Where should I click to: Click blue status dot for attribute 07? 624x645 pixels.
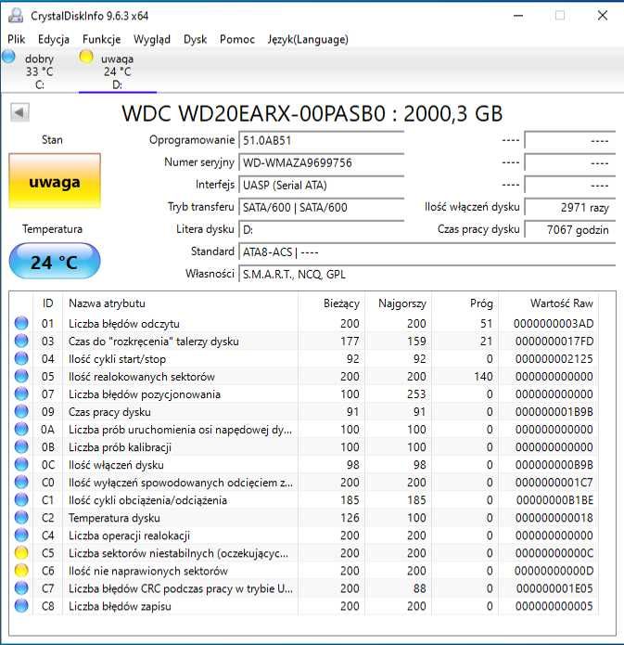pos(21,394)
